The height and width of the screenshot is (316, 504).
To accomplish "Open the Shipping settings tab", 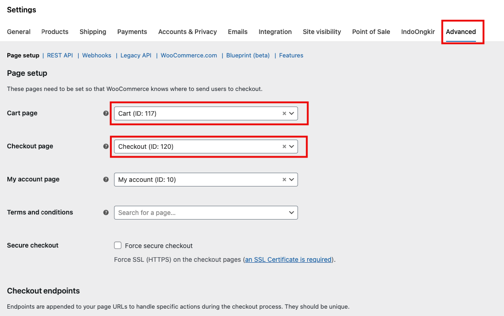I will tap(93, 32).
